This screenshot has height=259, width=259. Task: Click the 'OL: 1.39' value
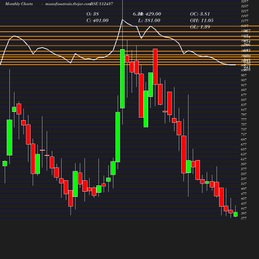(x=200, y=27)
